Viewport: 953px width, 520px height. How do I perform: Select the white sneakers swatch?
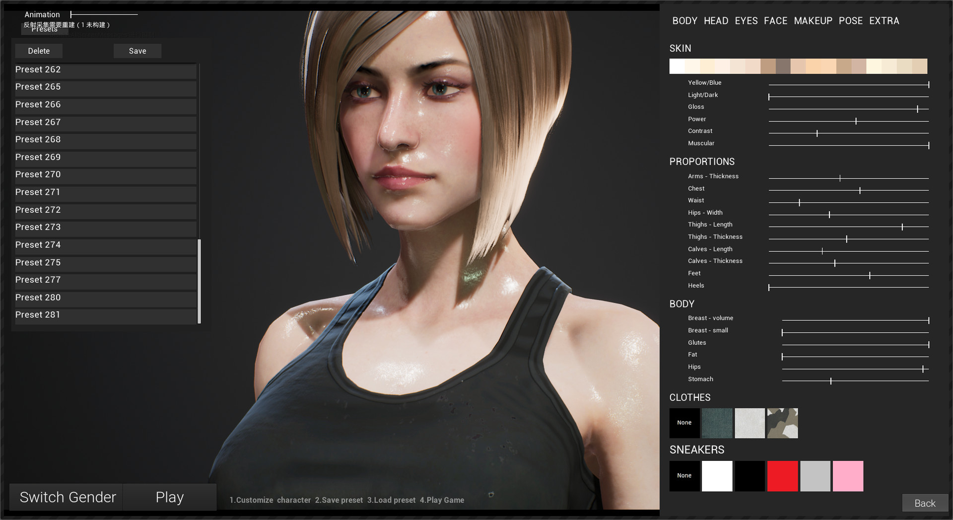coord(717,476)
